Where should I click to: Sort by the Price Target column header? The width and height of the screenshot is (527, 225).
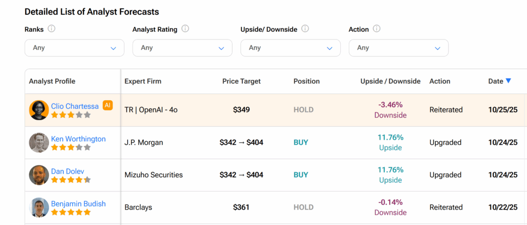click(x=241, y=81)
